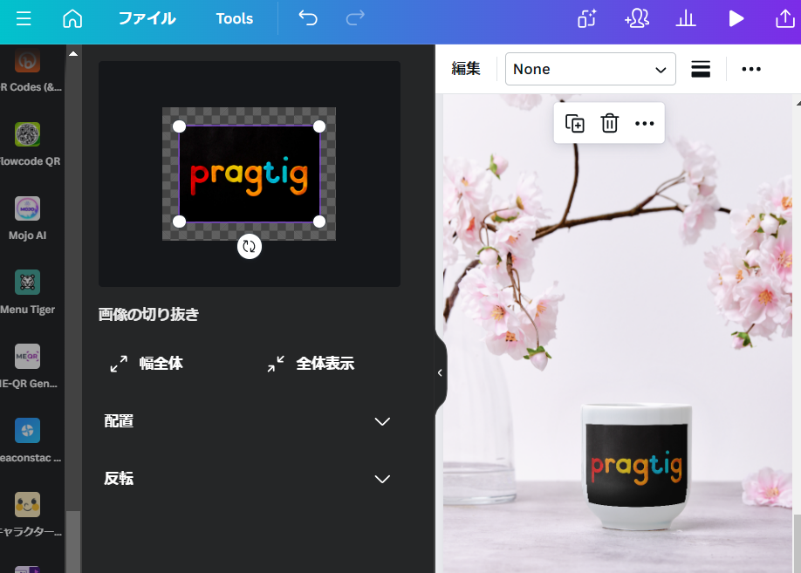Open the None dropdown
Image resolution: width=801 pixels, height=573 pixels.
click(x=591, y=69)
